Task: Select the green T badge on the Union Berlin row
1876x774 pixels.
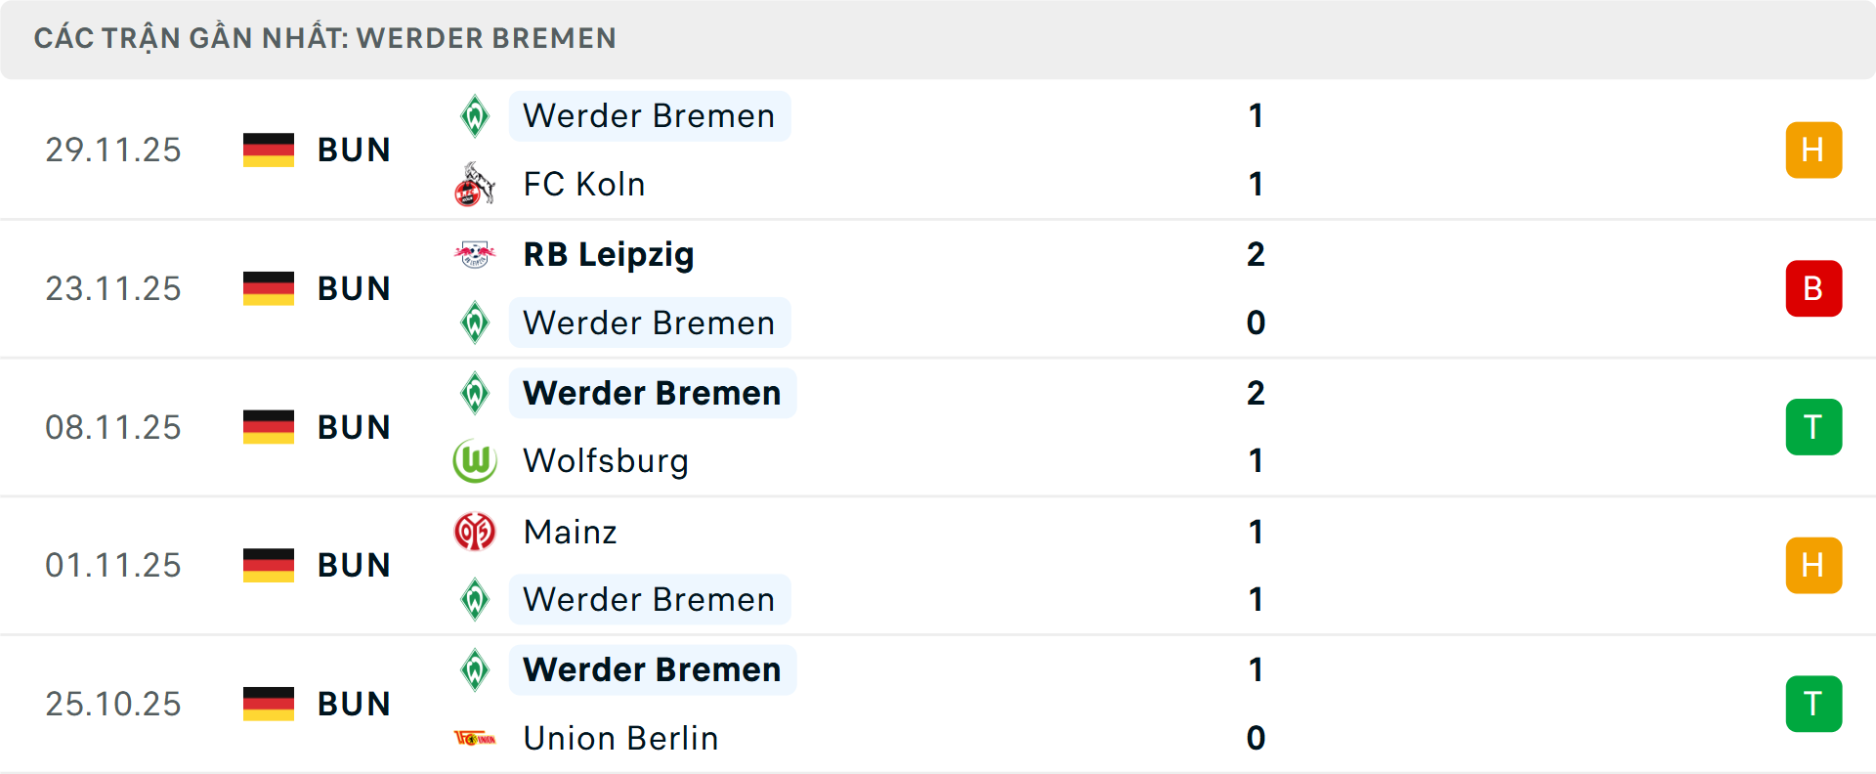Action: [1814, 703]
